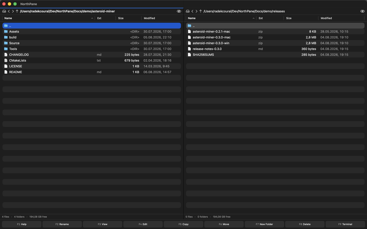Select the README file name

(x=16, y=72)
